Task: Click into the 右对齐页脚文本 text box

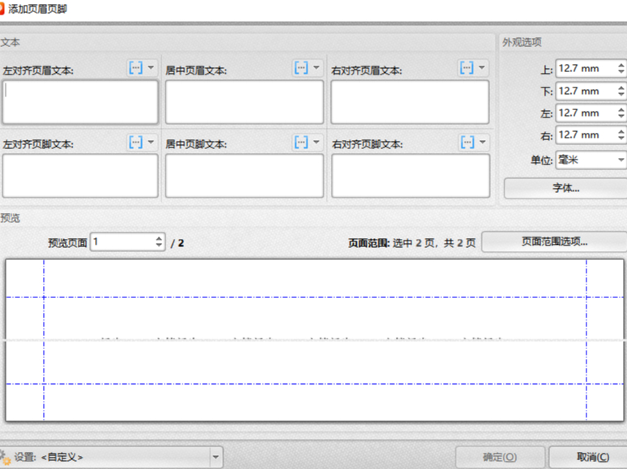Action: tap(410, 176)
